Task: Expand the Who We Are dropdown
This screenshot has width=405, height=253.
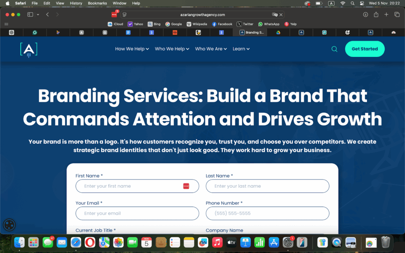Action: (210, 49)
